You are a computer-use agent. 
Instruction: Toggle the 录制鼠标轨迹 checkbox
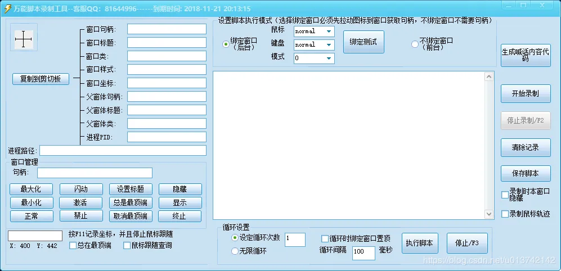tap(505, 214)
